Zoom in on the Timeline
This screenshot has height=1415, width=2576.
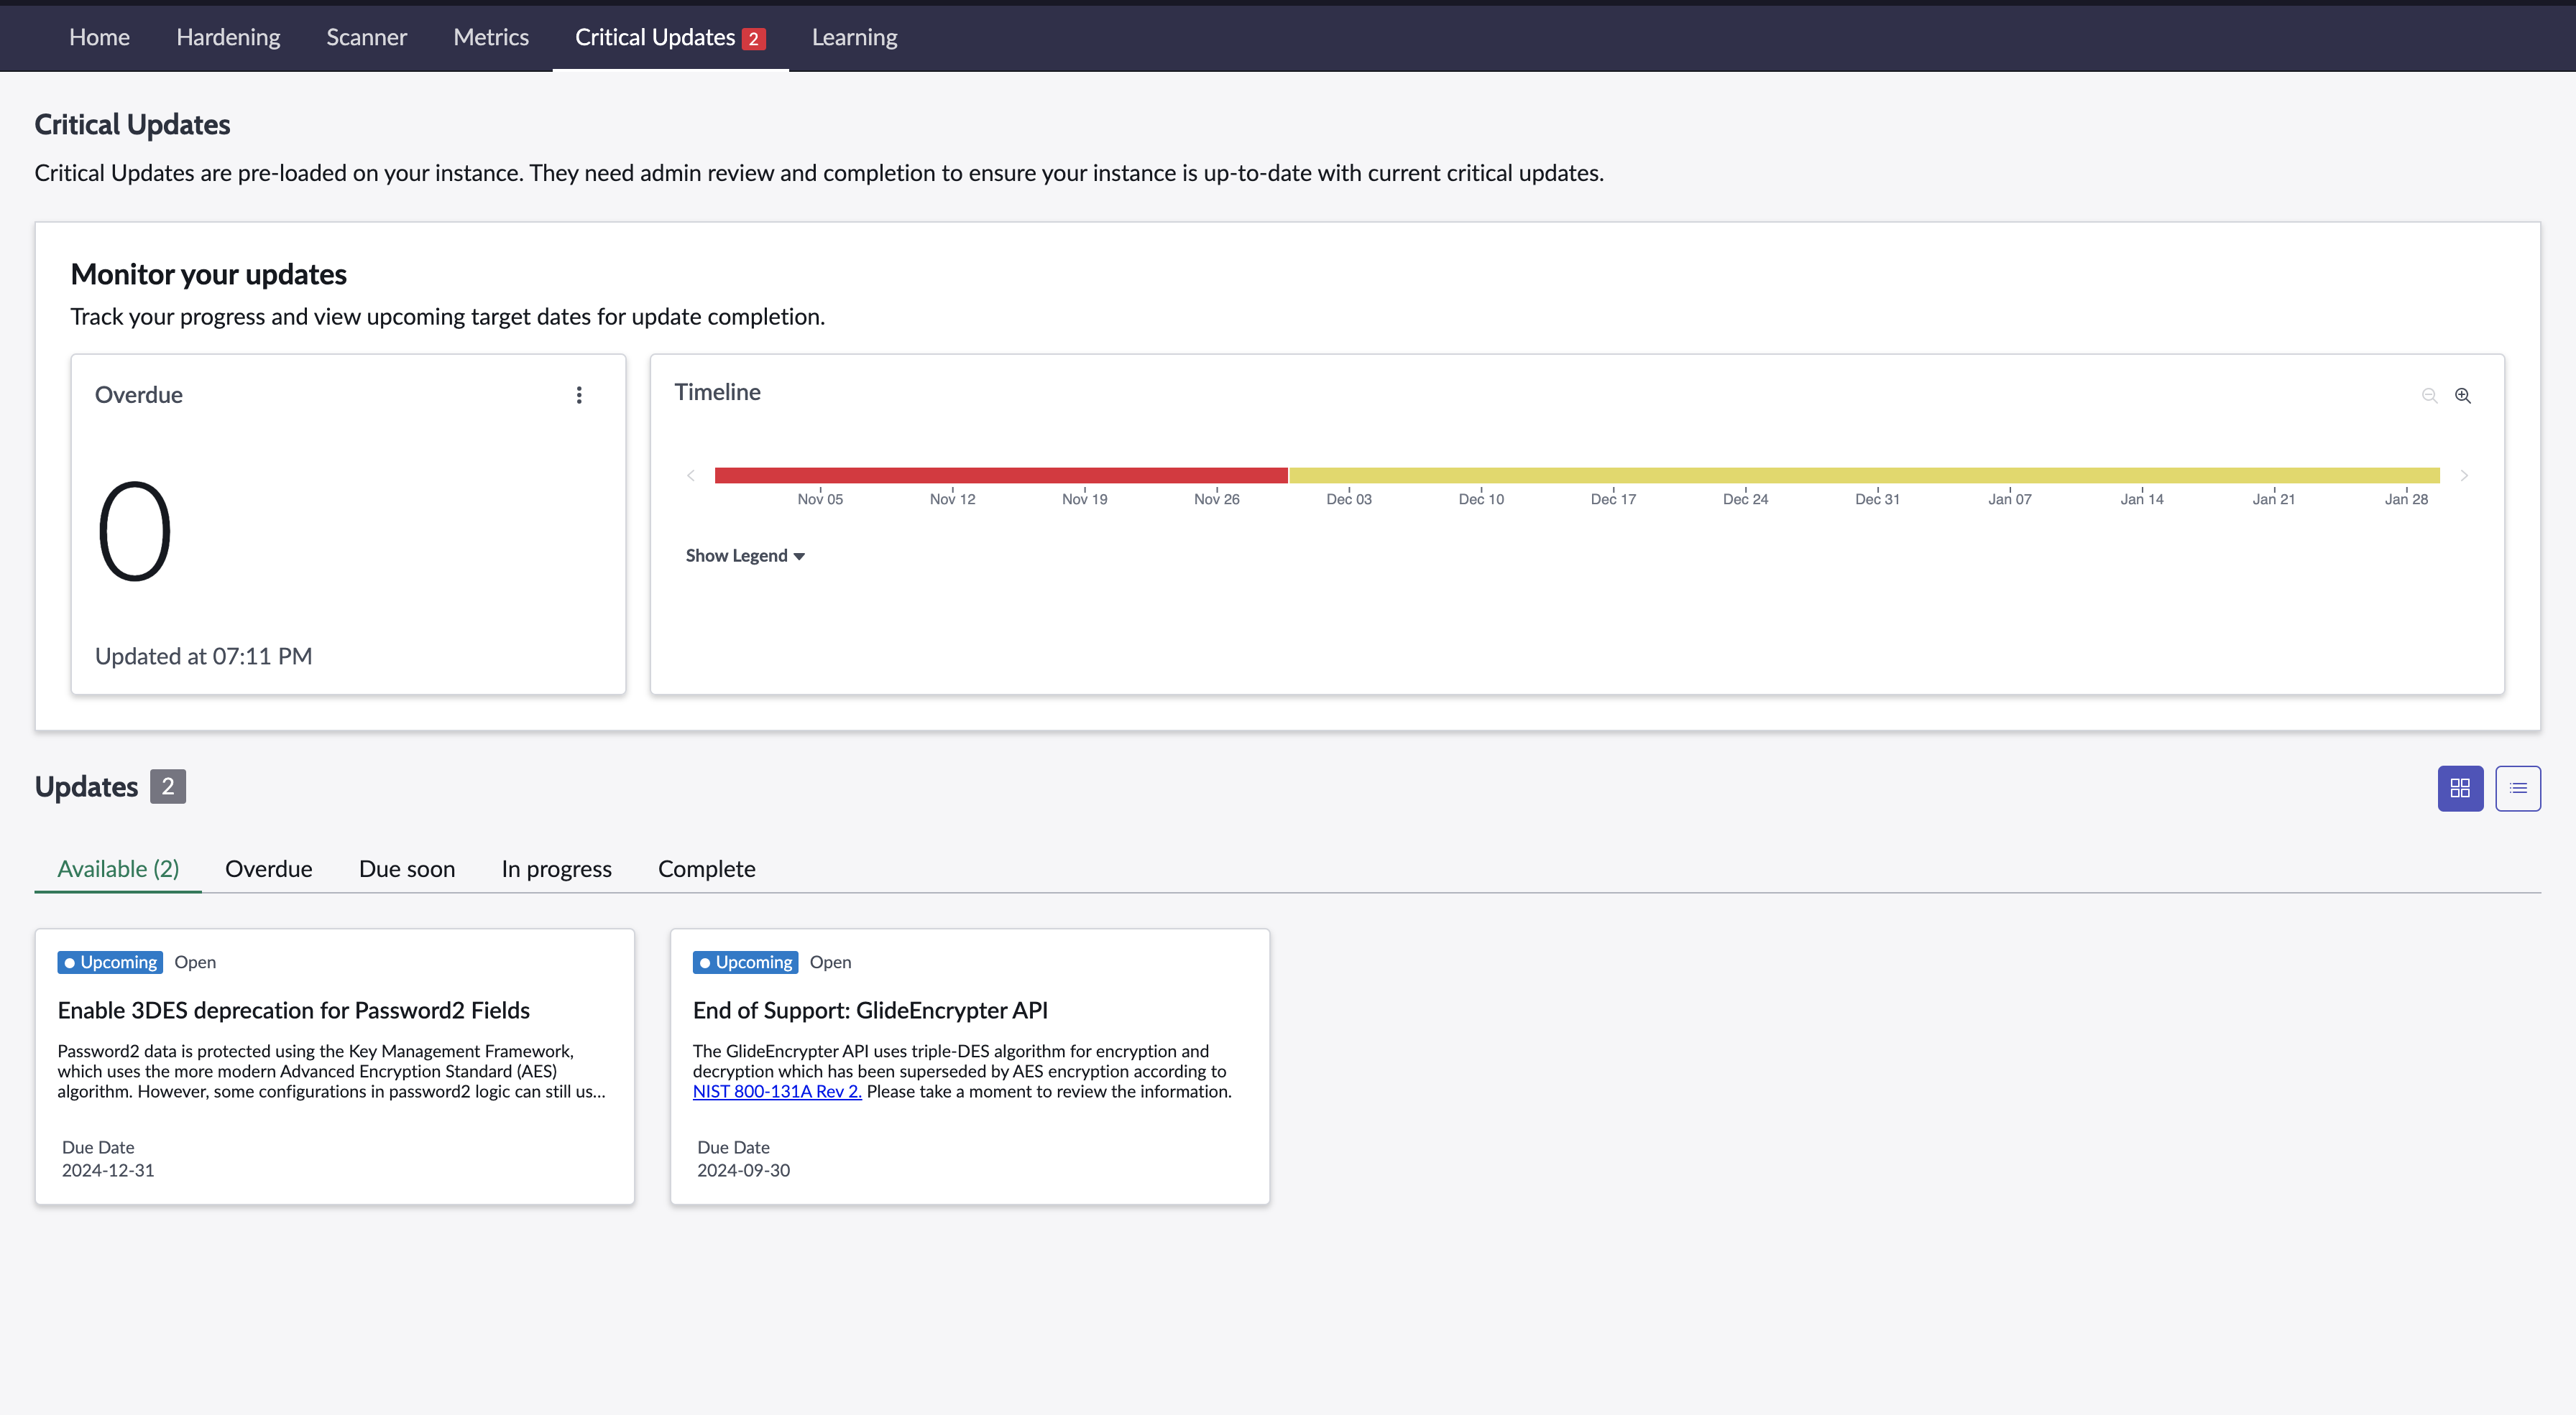[2463, 396]
